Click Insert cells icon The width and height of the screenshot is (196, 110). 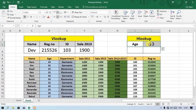coord(140,13)
